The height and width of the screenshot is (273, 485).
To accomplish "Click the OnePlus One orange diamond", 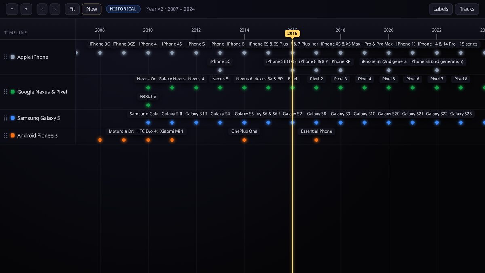I will (244, 140).
